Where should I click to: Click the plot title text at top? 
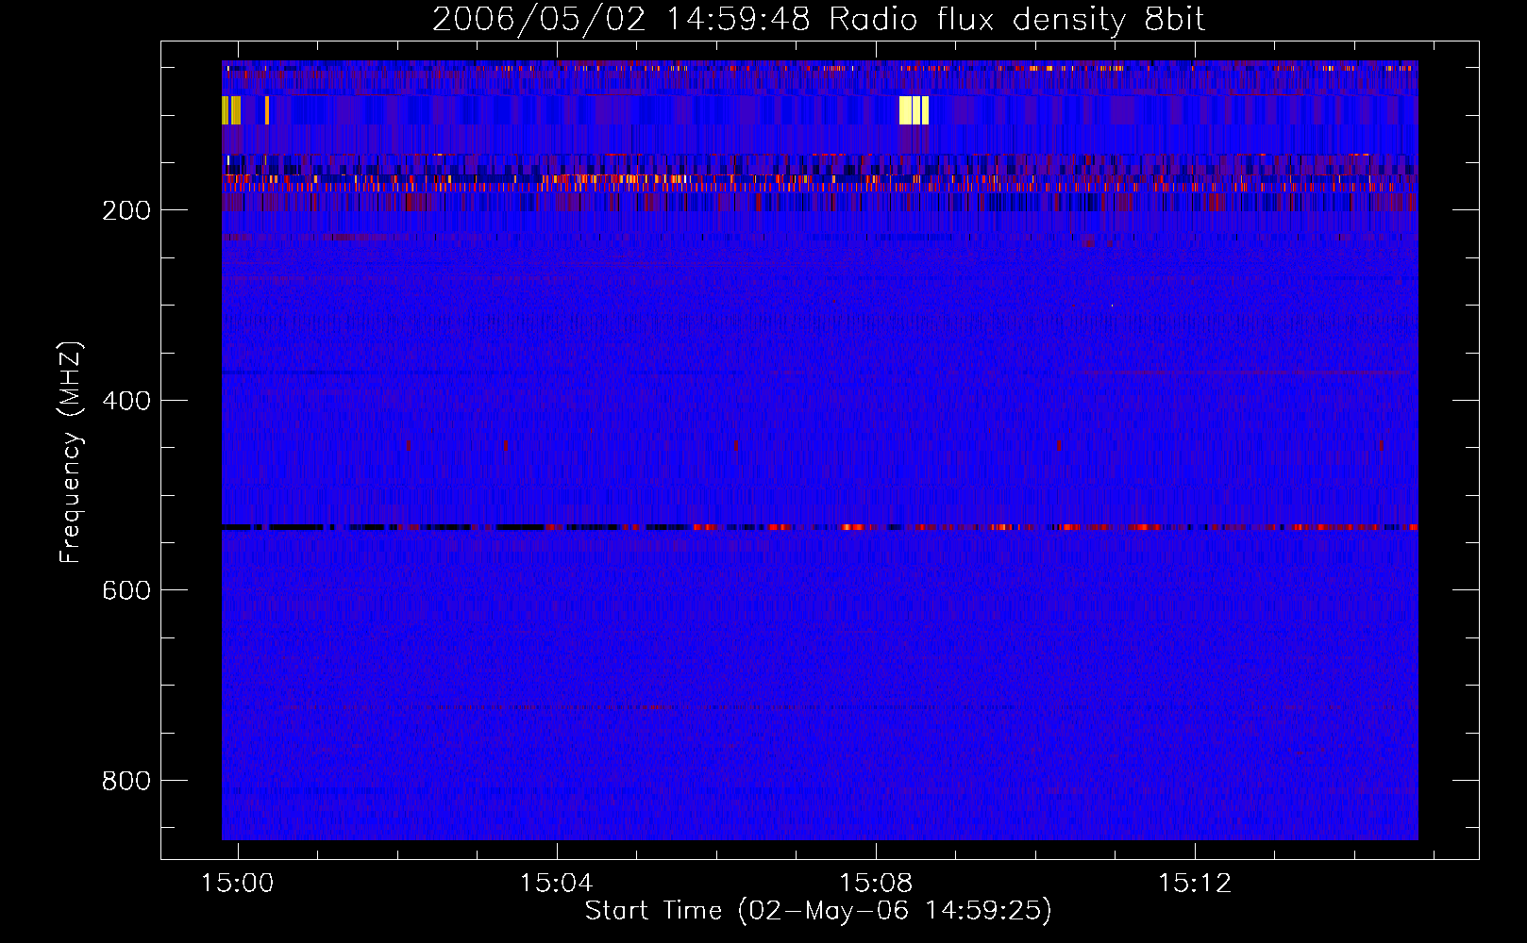coord(818,19)
